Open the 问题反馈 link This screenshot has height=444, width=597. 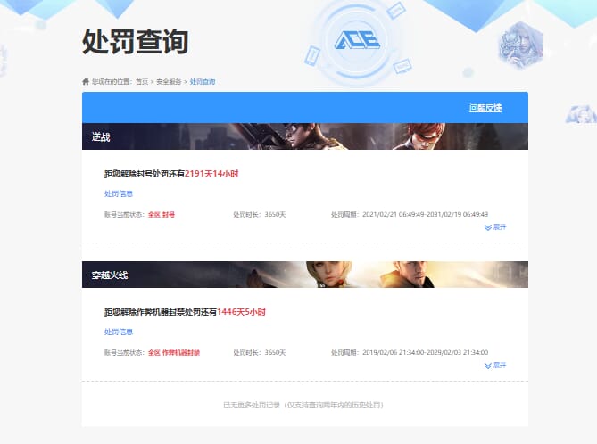[x=485, y=108]
